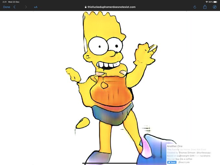Click the Another One link
The width and height of the screenshot is (220, 165).
[x=174, y=146]
